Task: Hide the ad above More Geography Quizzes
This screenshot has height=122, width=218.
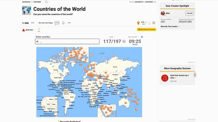Action: click(x=191, y=62)
